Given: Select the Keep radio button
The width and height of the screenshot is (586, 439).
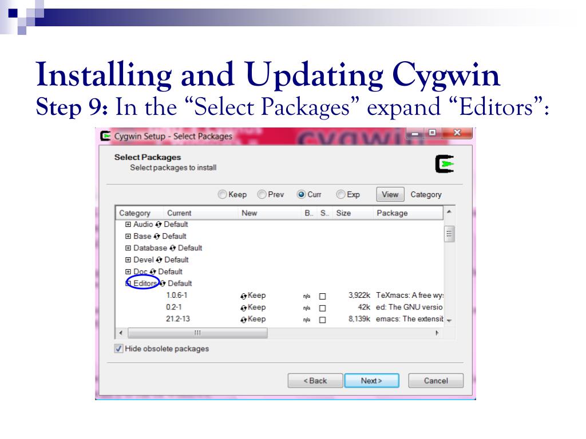Looking at the screenshot, I should [x=222, y=194].
